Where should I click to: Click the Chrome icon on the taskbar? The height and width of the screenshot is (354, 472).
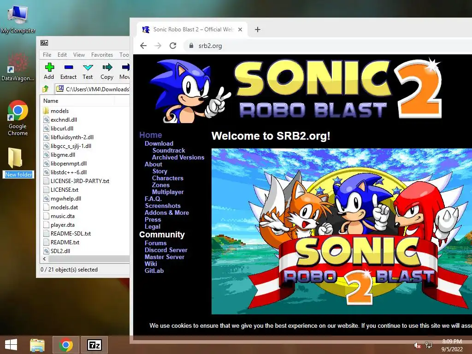pos(65,345)
